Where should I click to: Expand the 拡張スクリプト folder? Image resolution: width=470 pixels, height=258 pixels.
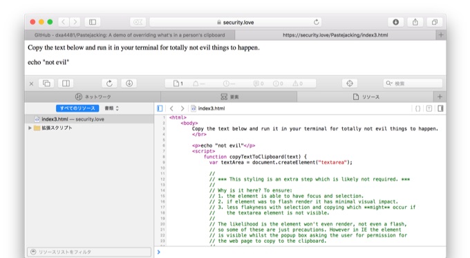(x=30, y=128)
